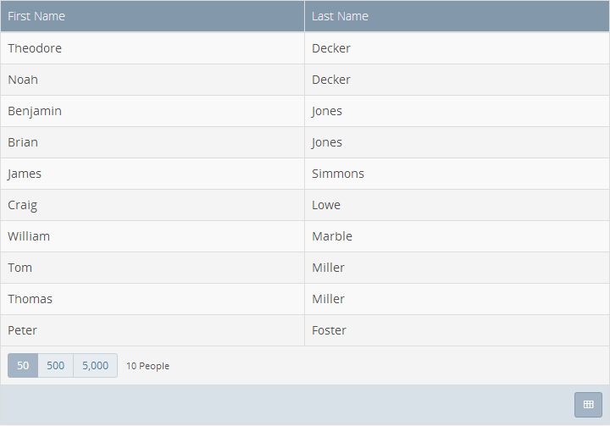Select the Thomas cell

pos(152,299)
